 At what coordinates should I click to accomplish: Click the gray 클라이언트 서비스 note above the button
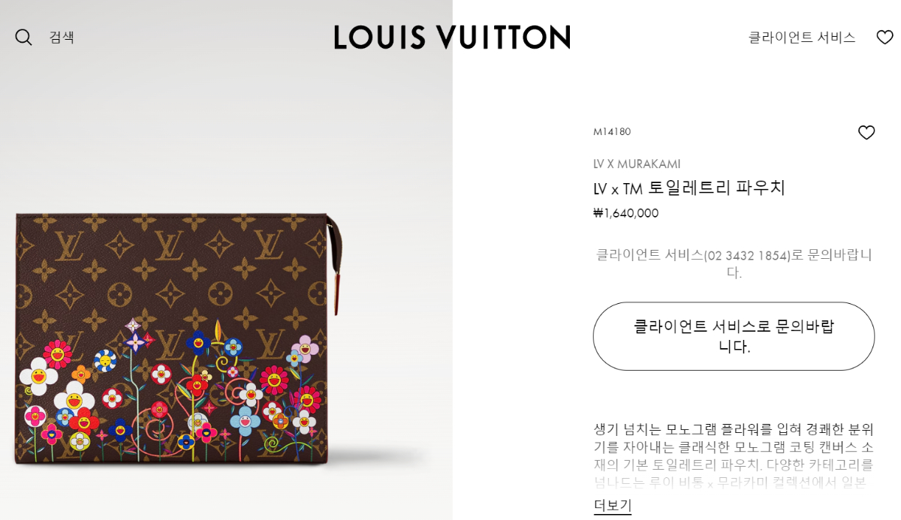coord(734,263)
